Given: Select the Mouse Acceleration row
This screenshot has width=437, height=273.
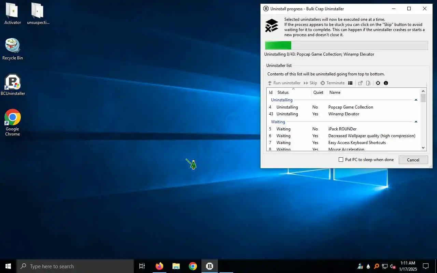Looking at the screenshot, I should tap(343, 149).
